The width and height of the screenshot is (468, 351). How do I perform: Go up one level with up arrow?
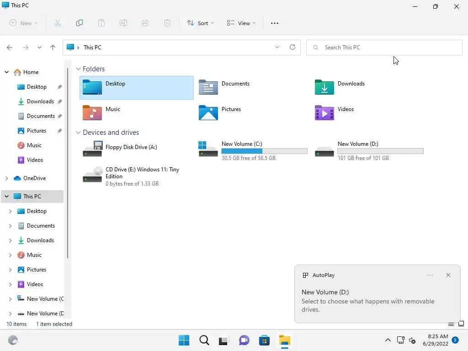click(53, 48)
